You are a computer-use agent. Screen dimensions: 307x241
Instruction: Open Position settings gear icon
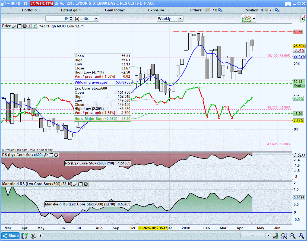click(x=277, y=10)
